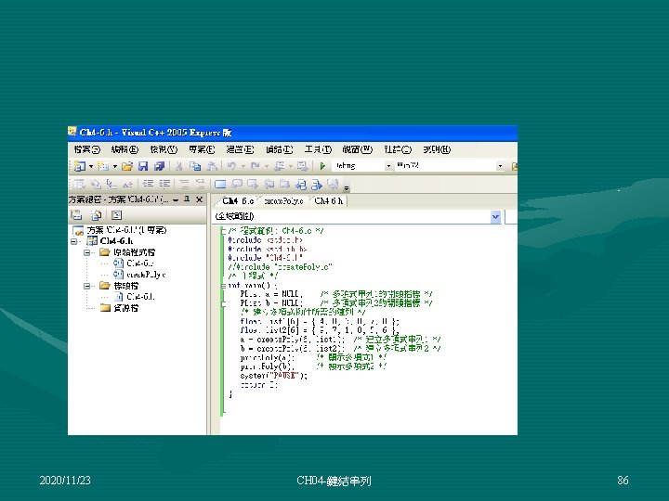
Task: Click the Undo arrow icon
Action: (231, 166)
